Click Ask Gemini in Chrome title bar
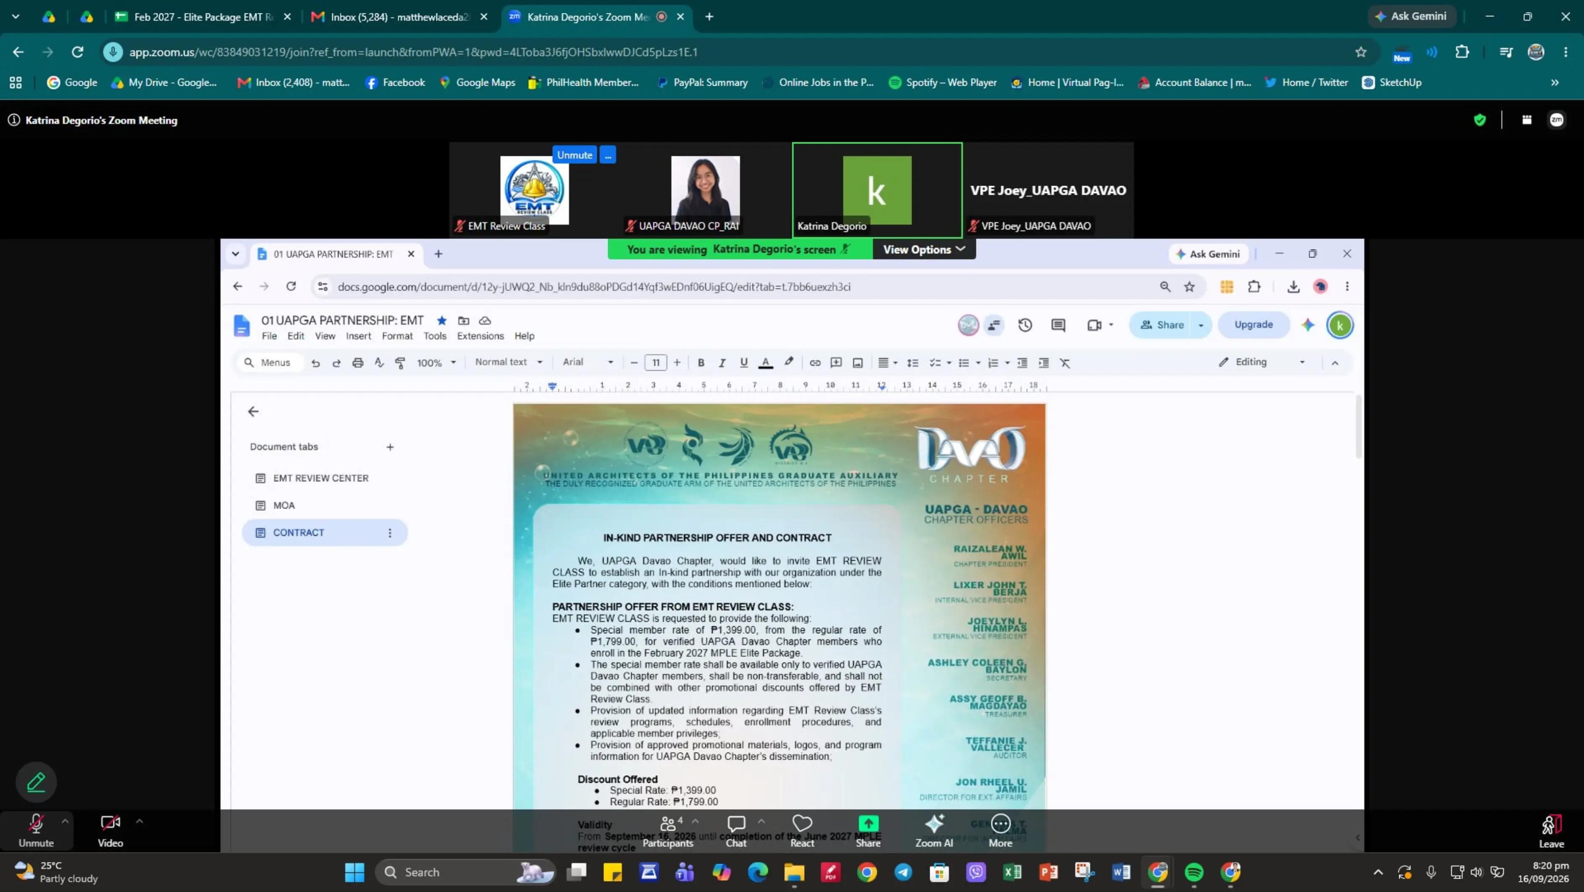 click(x=1411, y=17)
